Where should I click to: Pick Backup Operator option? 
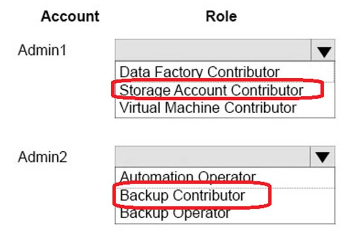(175, 213)
